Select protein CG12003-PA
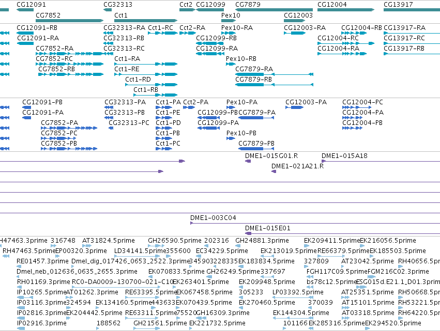 [x=294, y=107]
